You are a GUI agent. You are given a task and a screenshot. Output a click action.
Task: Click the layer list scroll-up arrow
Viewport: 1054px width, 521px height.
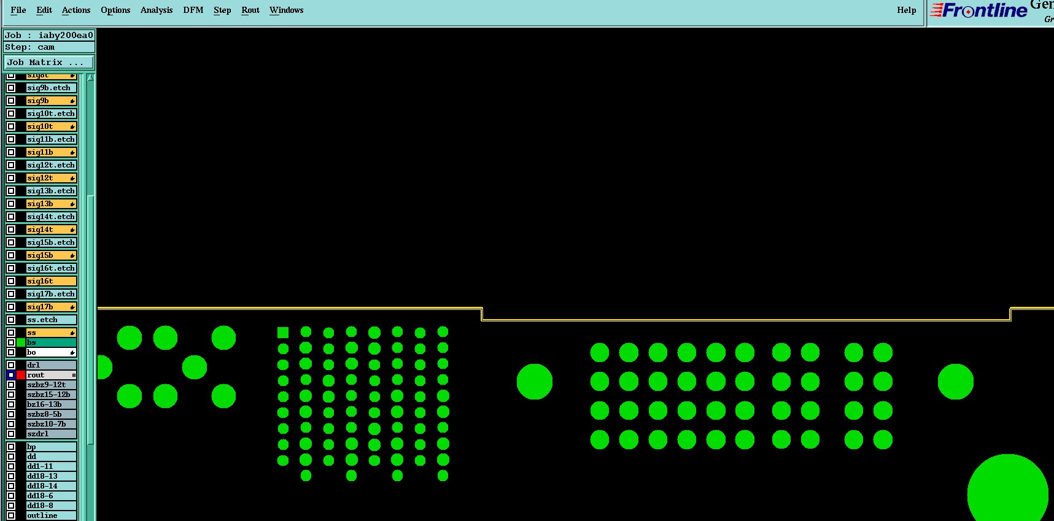[x=90, y=78]
